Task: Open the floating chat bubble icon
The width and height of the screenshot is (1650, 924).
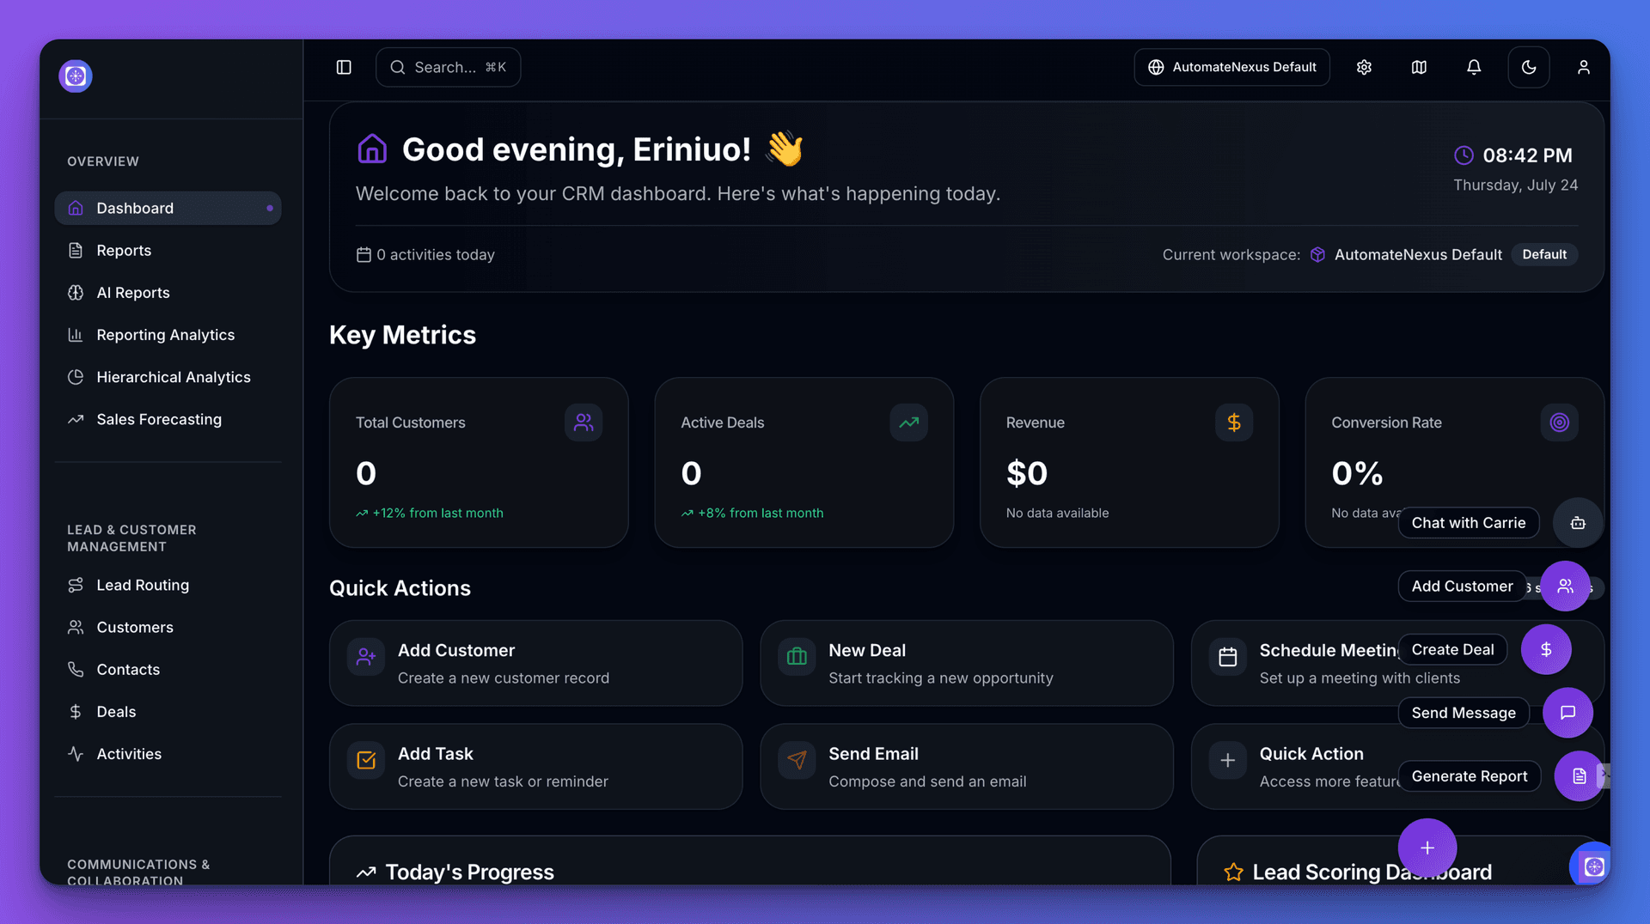Action: point(1567,713)
